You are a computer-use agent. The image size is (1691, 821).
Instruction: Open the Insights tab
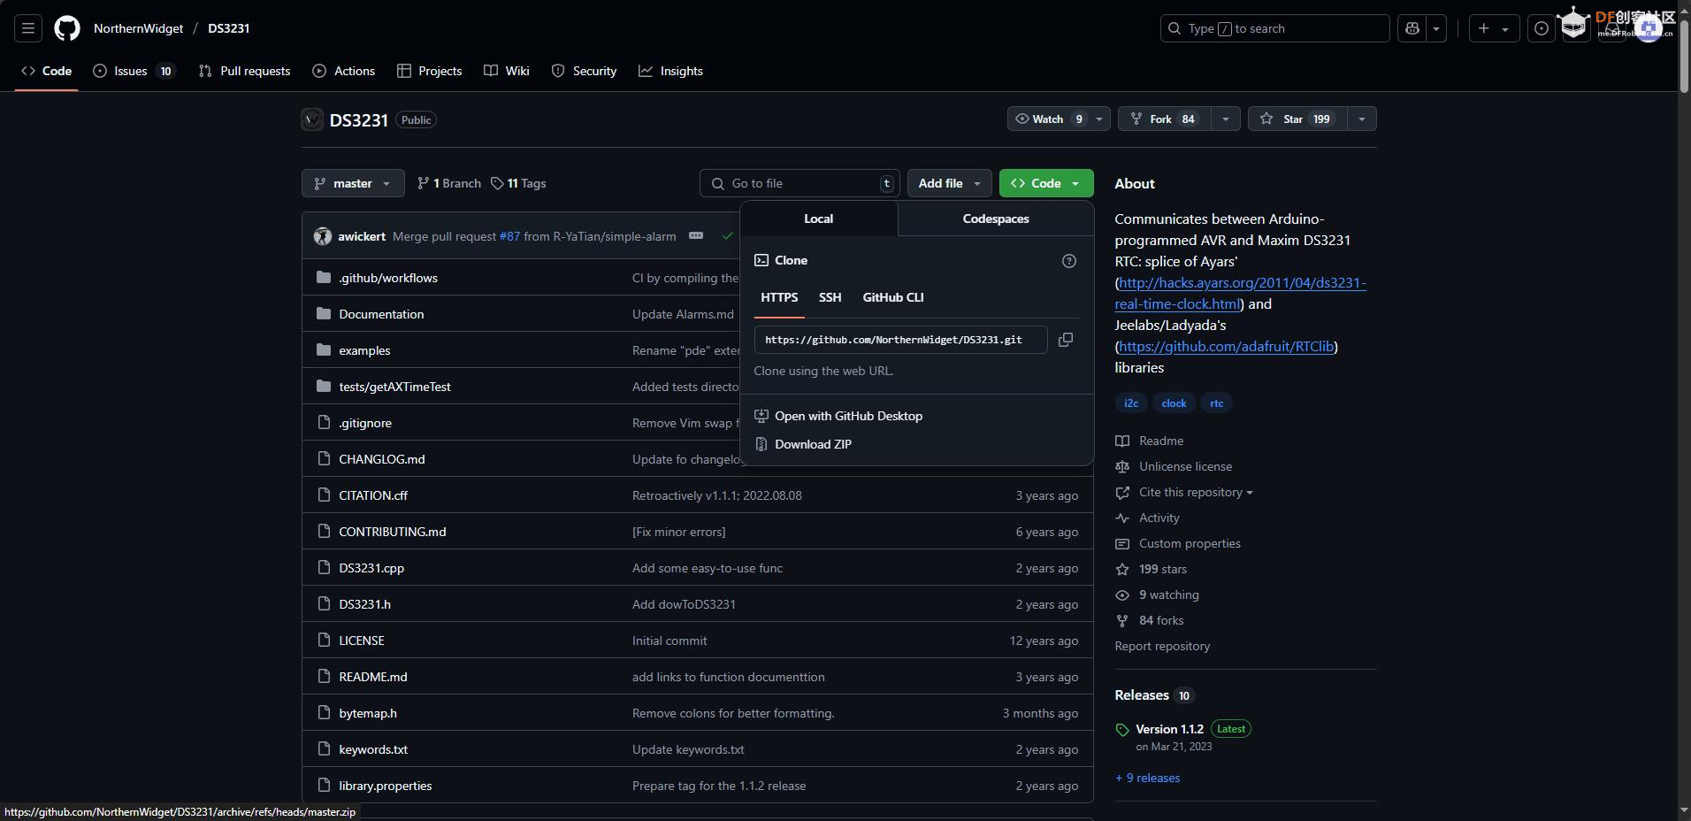pos(670,71)
